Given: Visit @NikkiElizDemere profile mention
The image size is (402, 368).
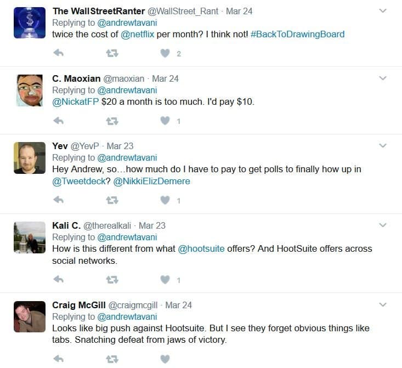Looking at the screenshot, I should 151,182.
